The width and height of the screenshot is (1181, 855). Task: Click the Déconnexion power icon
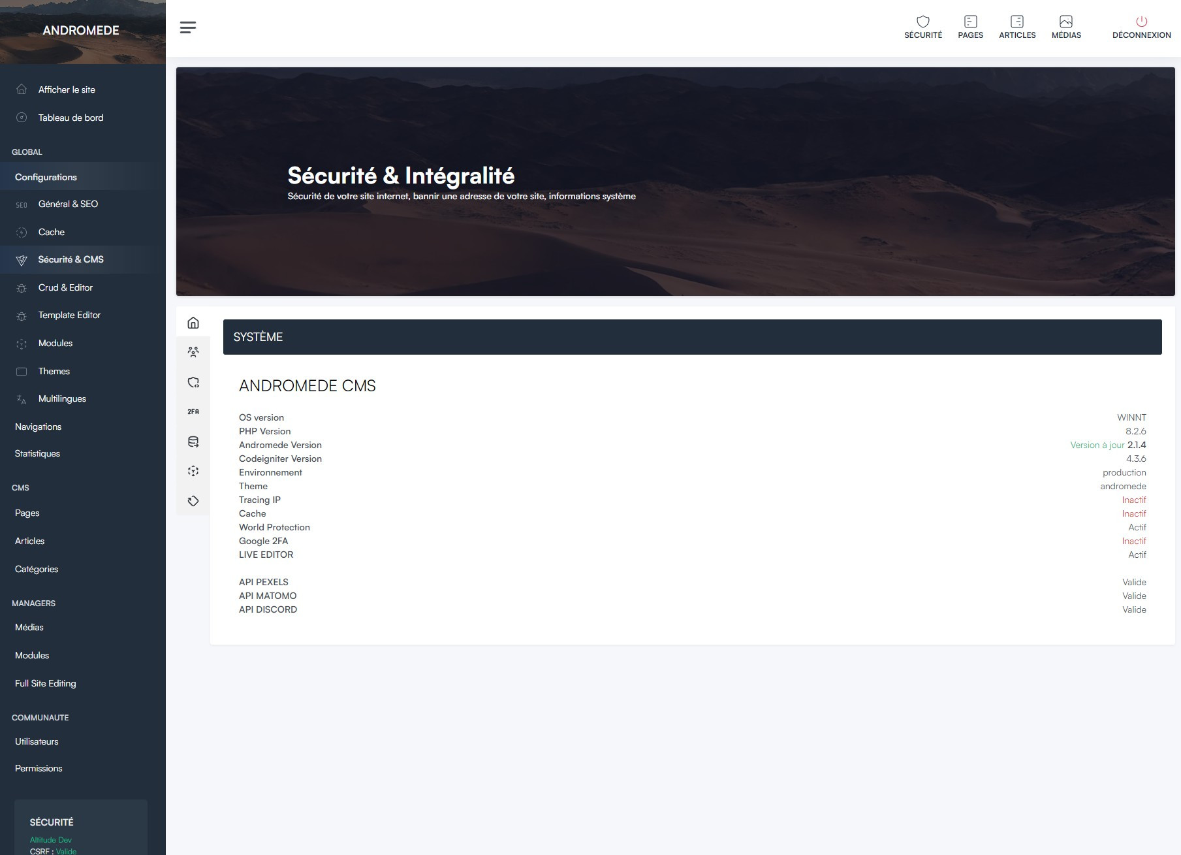1142,22
